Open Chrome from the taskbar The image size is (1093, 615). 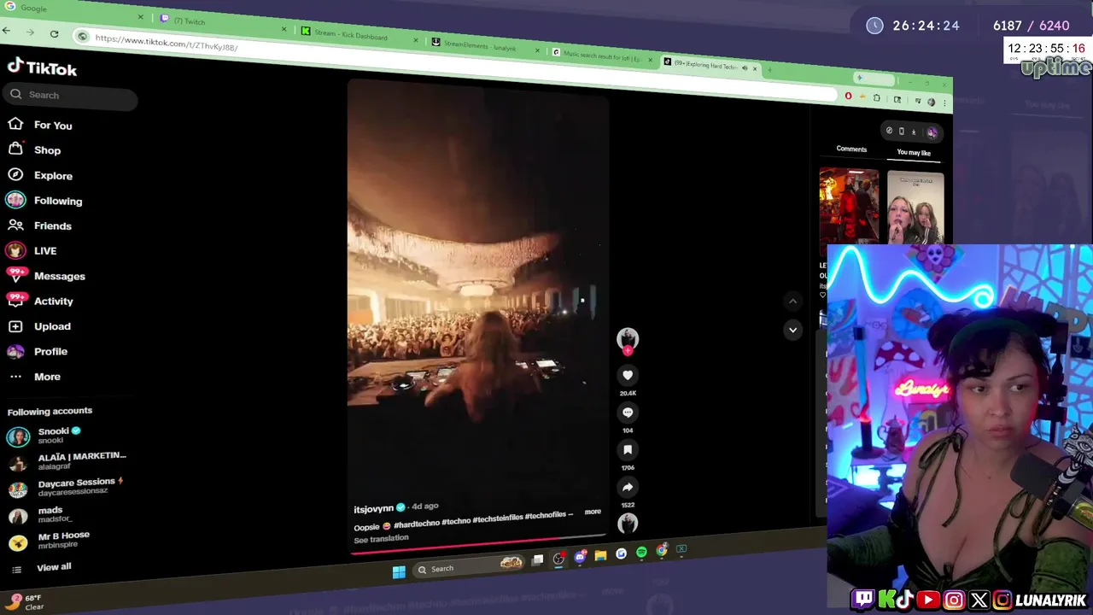(662, 551)
